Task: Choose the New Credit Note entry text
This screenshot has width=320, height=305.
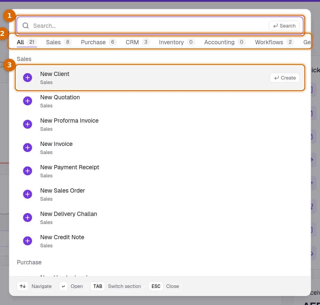Action: pos(62,237)
